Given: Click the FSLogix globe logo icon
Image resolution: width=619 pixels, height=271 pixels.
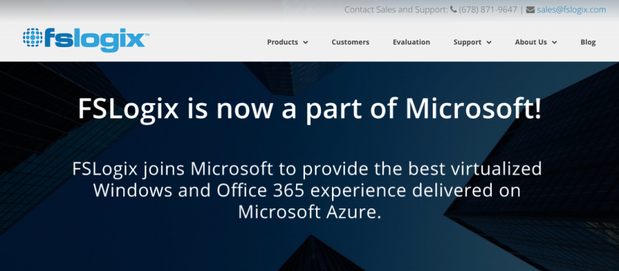Looking at the screenshot, I should coord(32,37).
